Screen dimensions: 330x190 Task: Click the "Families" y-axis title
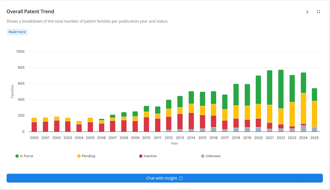click(x=12, y=92)
